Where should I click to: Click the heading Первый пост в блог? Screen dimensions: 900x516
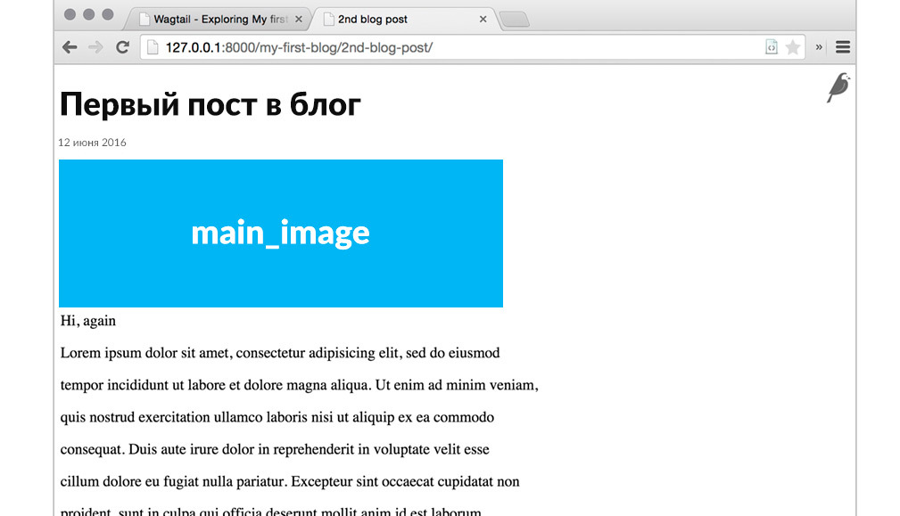[209, 104]
